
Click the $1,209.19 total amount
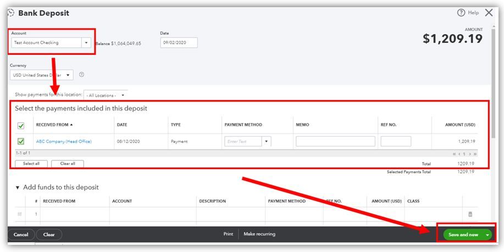(452, 39)
